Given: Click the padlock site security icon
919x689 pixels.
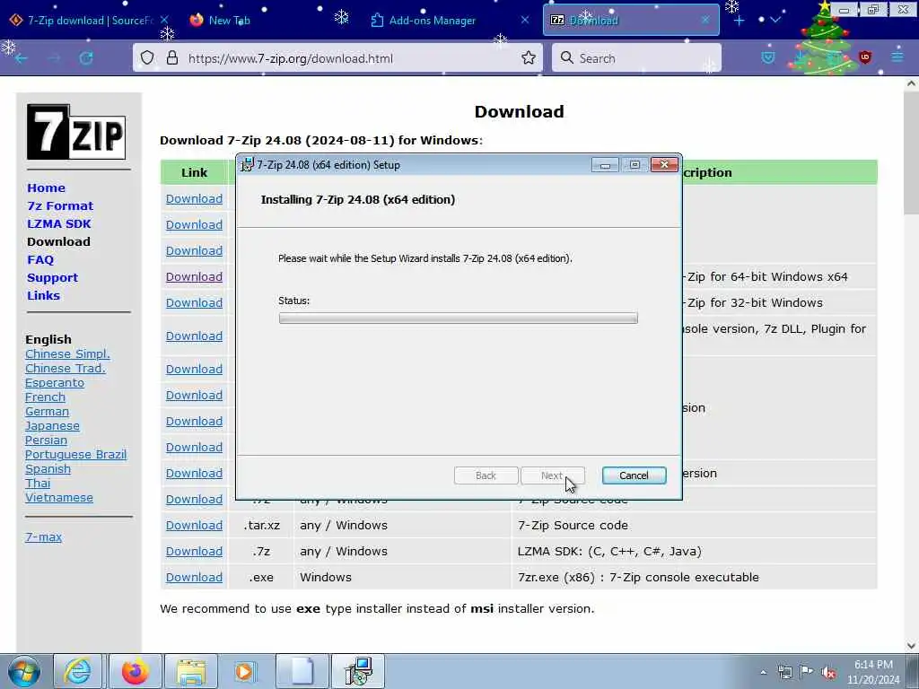Looking at the screenshot, I should click(x=171, y=58).
